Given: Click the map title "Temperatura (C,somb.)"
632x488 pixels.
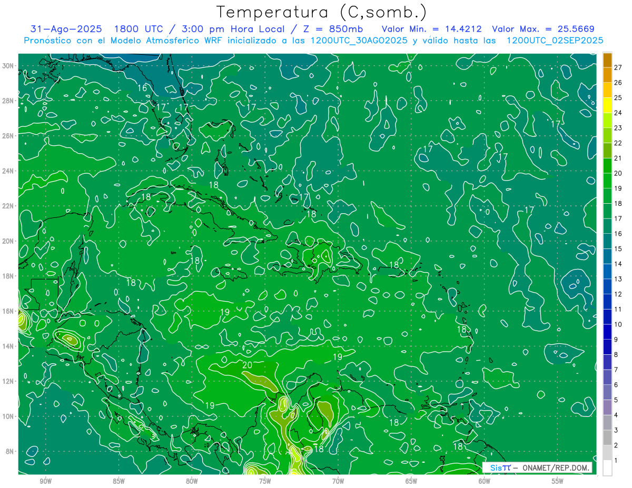Looking at the screenshot, I should (x=322, y=13).
